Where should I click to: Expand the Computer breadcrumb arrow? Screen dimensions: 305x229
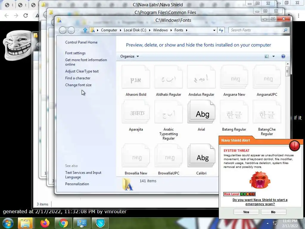(120, 30)
